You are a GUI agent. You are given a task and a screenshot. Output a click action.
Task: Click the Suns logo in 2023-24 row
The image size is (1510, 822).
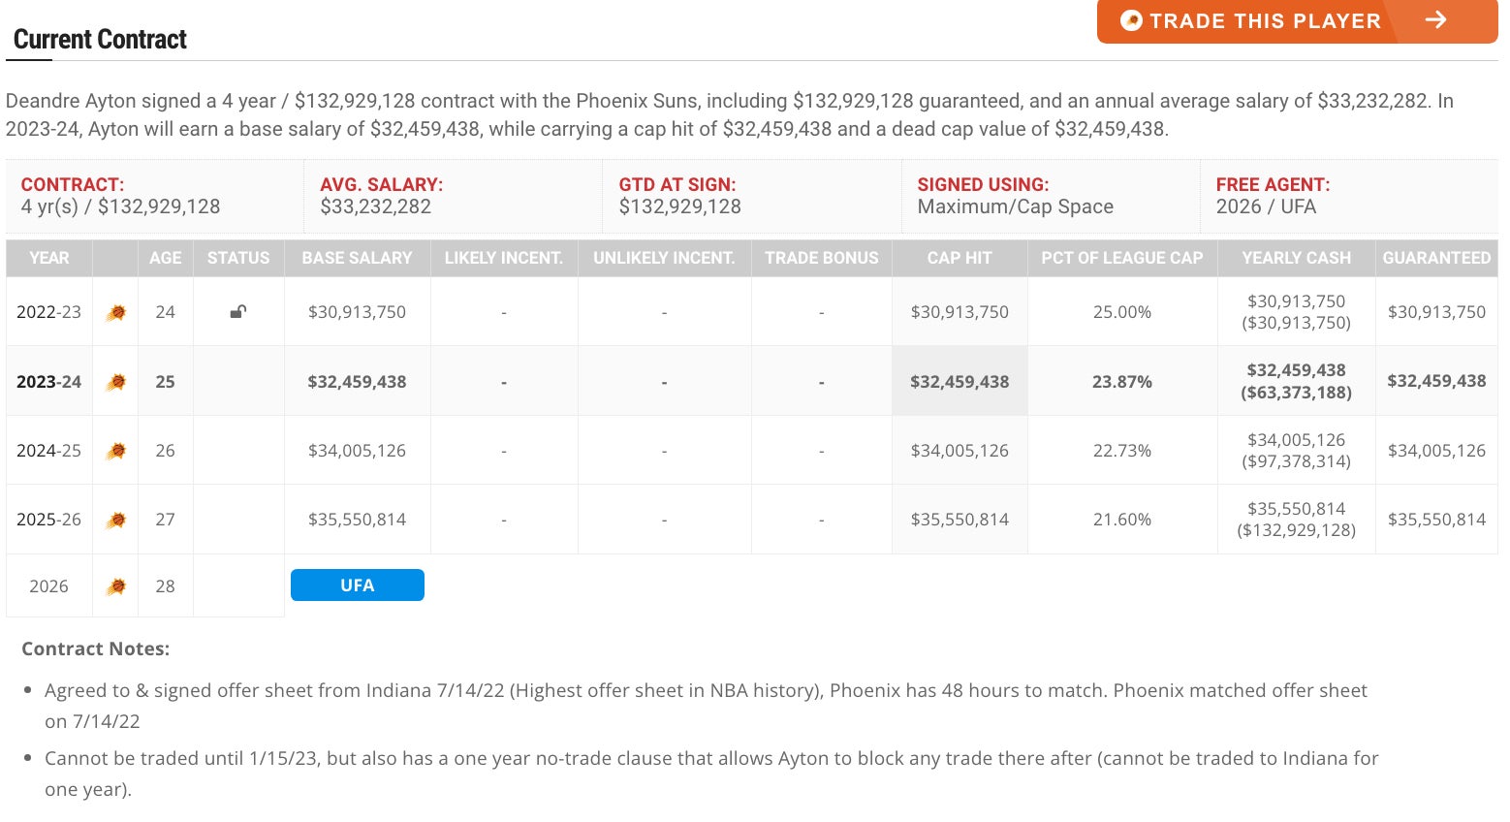115,382
